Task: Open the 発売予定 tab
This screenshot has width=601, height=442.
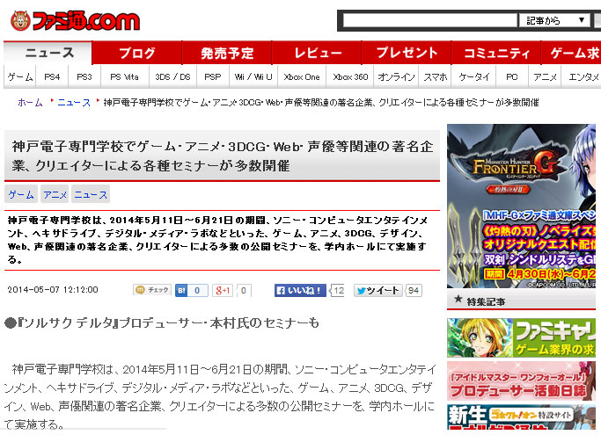Action: (227, 53)
